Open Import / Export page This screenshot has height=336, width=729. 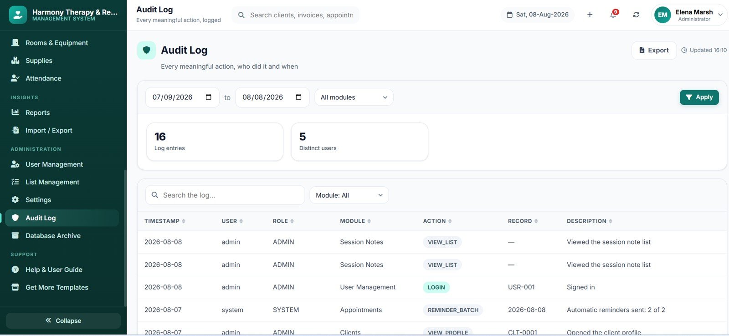62,130
